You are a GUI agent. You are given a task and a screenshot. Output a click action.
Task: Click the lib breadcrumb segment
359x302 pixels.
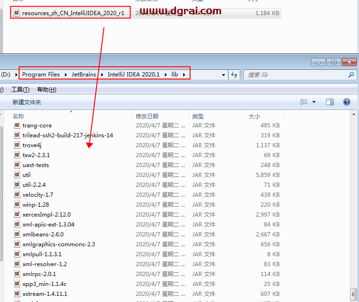[x=175, y=75]
